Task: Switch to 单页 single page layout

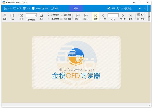Action: [x=141, y=15]
